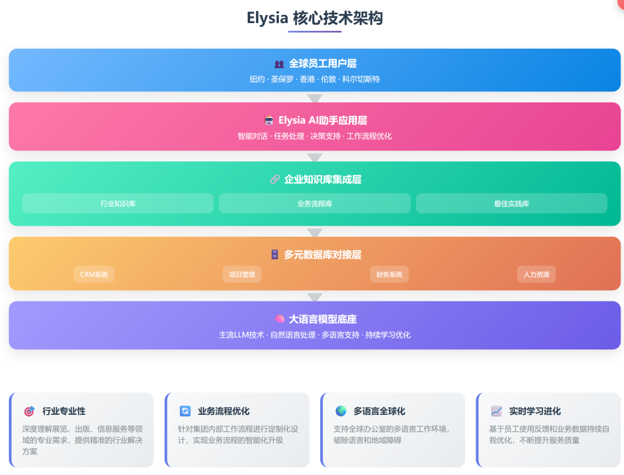Screen dimensions: 624x475
Task: Click the CRM系统 pill button
Action: pyautogui.click(x=94, y=274)
